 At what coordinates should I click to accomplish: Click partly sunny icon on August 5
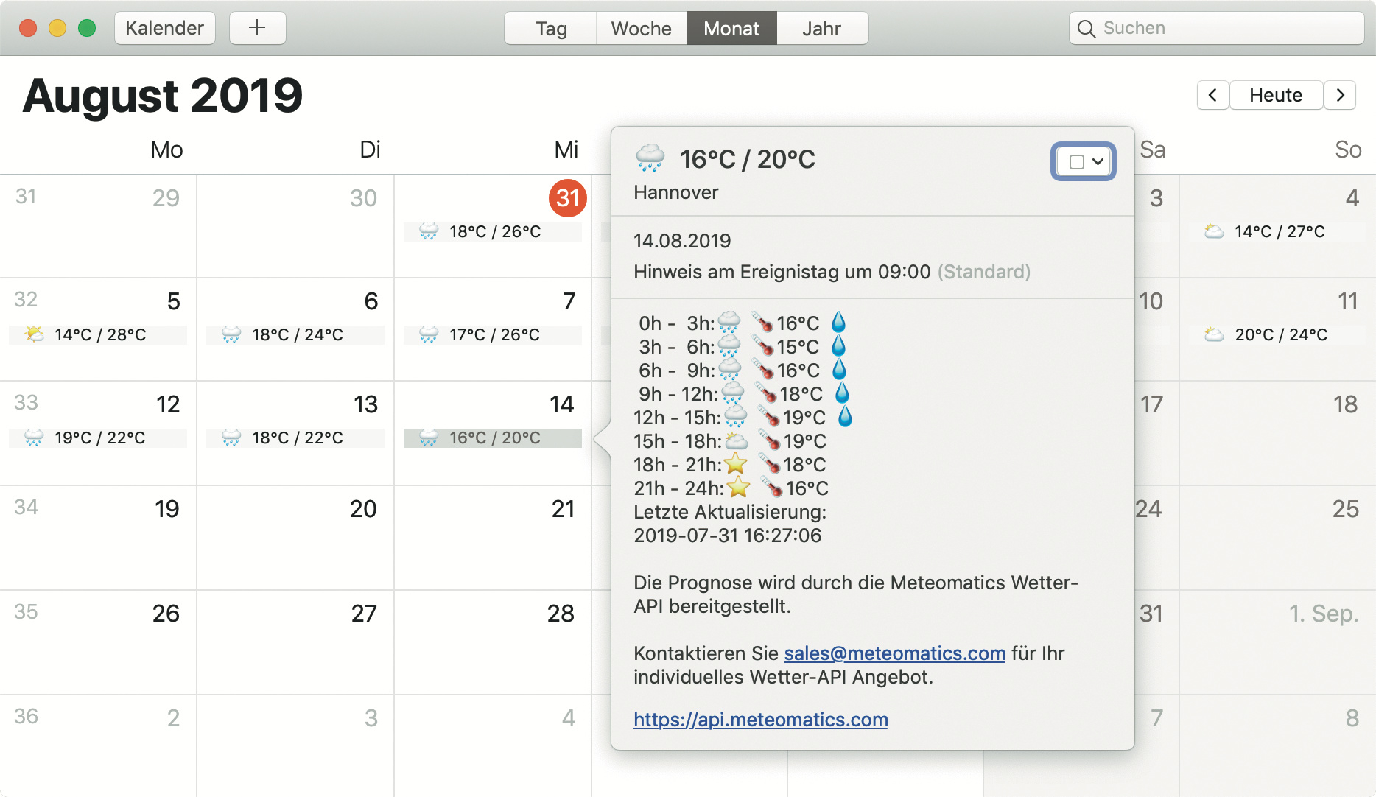pos(34,334)
